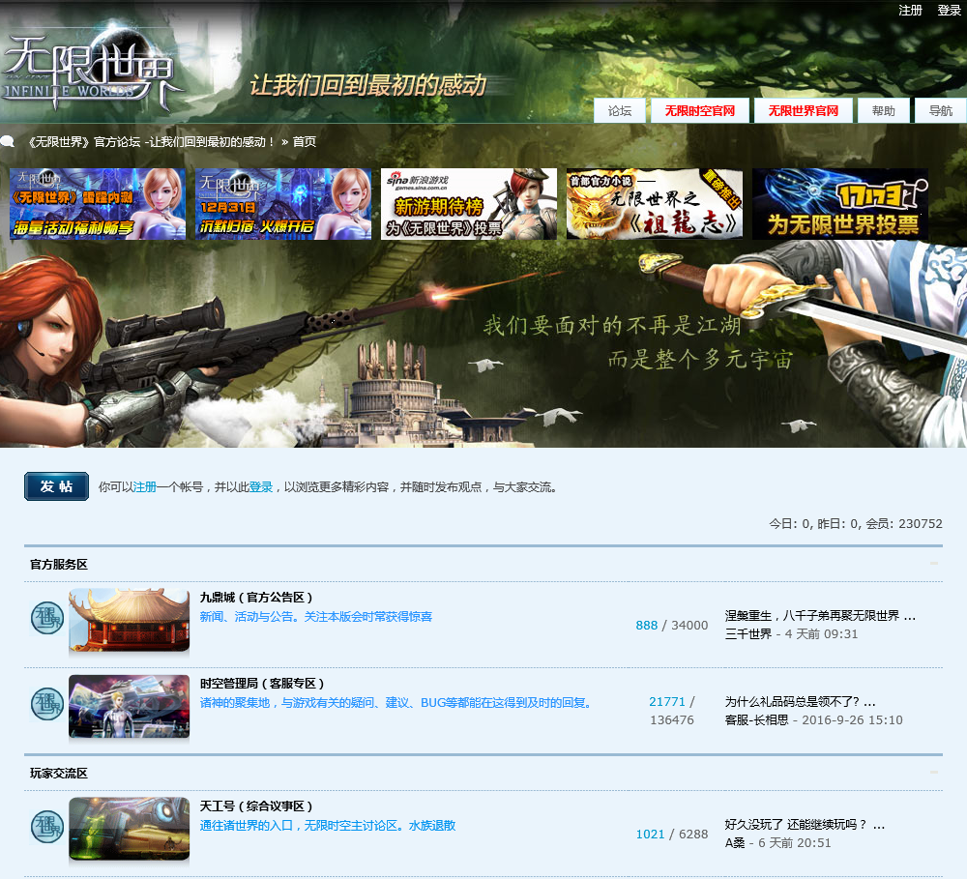The image size is (967, 879).
Task: Open the 《无限世界》官方论坛 breadcrumb link
Action: (150, 142)
